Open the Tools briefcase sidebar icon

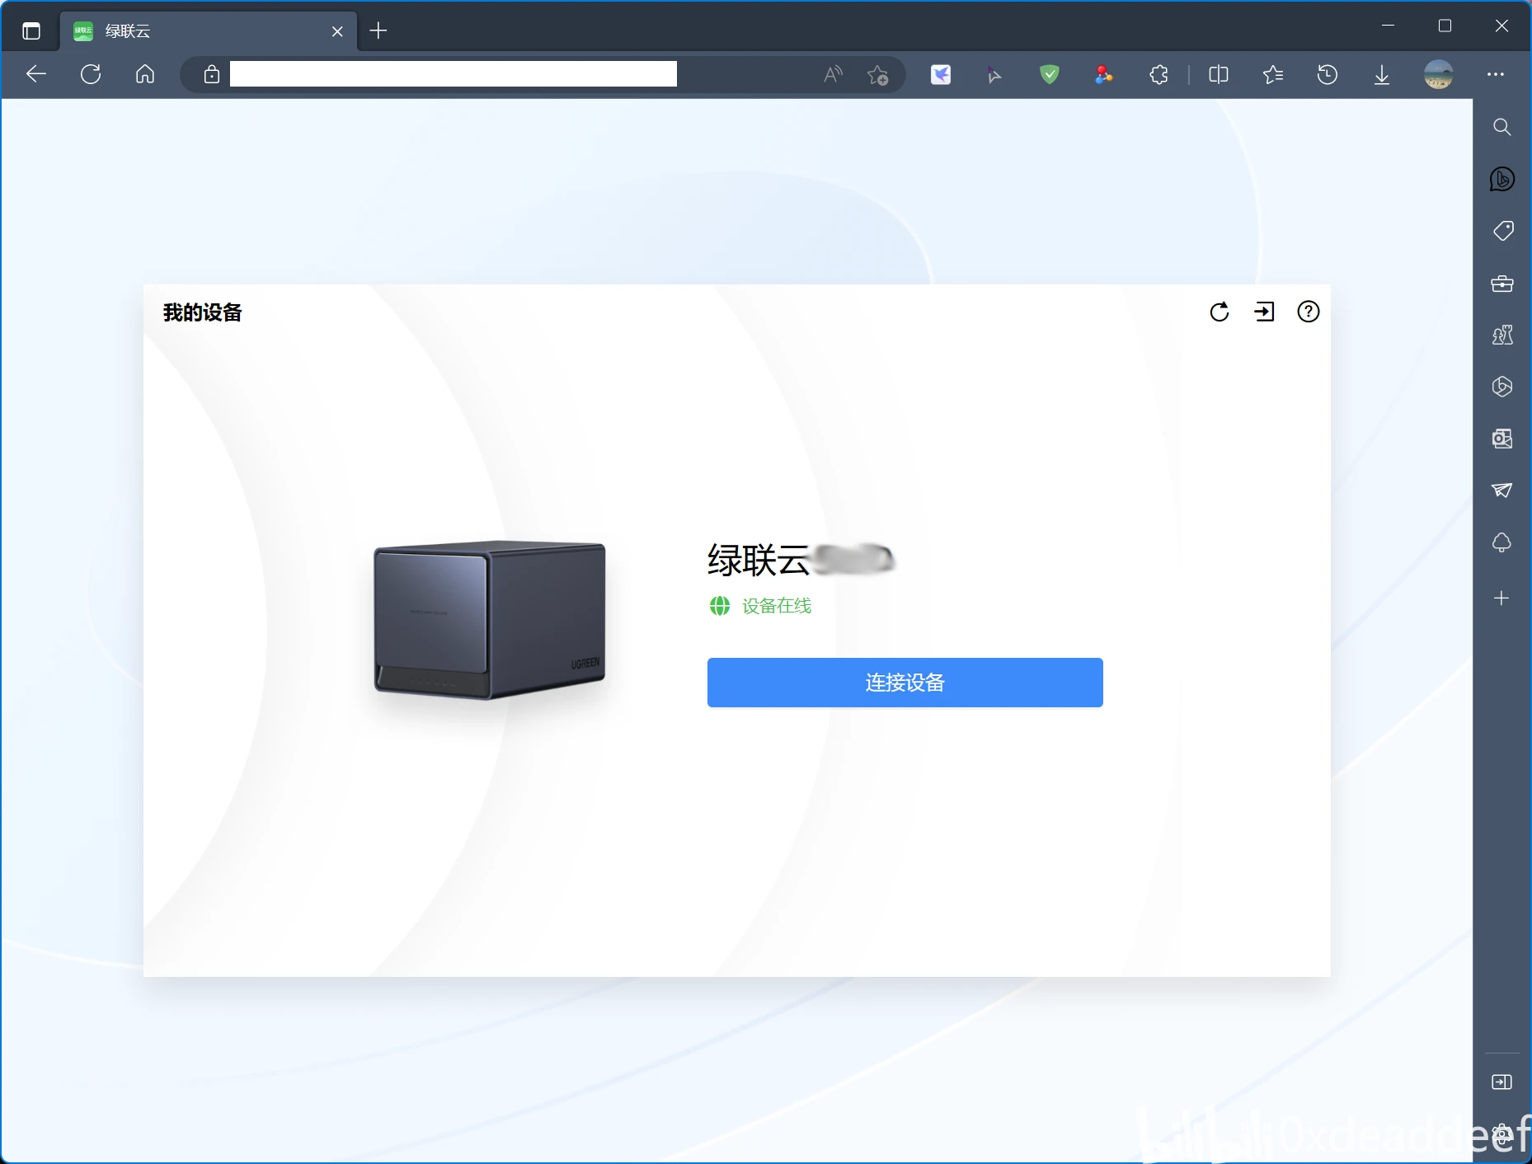click(x=1502, y=284)
